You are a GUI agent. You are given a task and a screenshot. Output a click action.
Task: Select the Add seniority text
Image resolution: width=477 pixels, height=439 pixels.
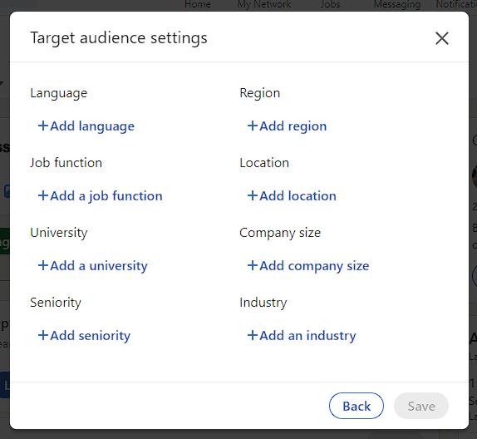pyautogui.click(x=91, y=336)
